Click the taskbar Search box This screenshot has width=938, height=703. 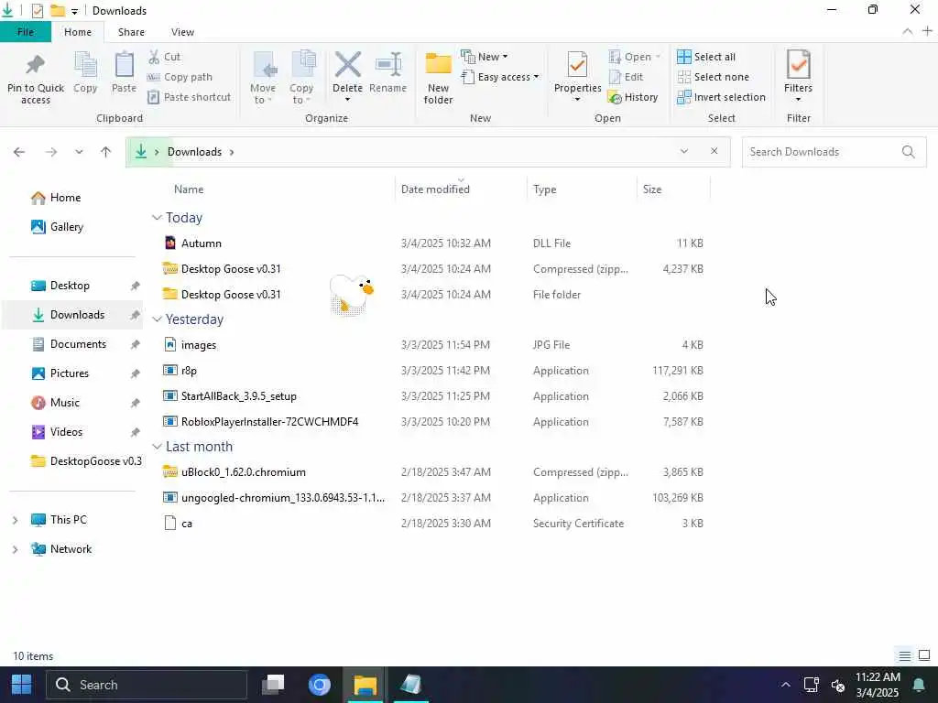click(x=147, y=685)
